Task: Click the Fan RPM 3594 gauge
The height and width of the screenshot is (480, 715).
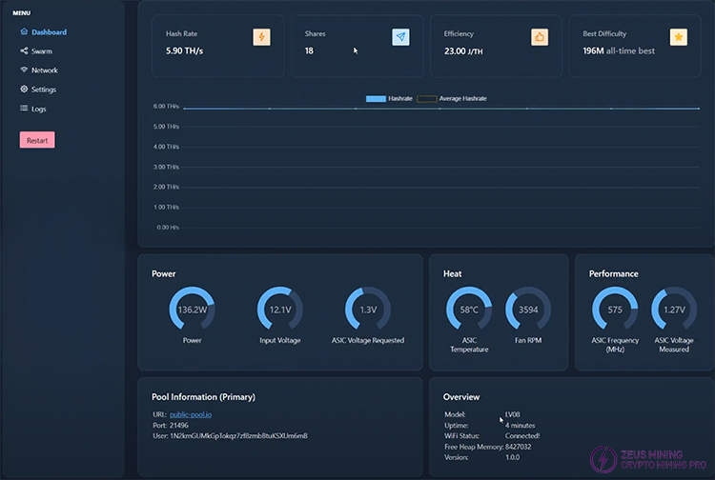Action: (528, 310)
